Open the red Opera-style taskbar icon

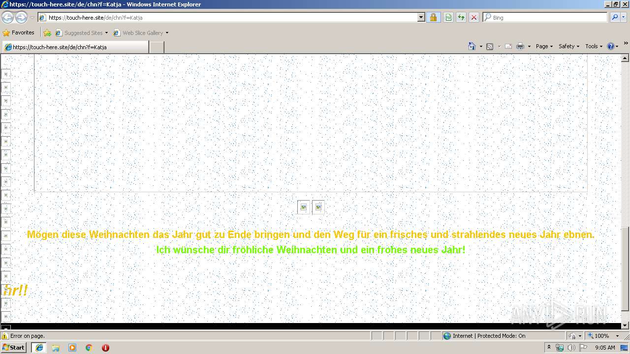[105, 348]
